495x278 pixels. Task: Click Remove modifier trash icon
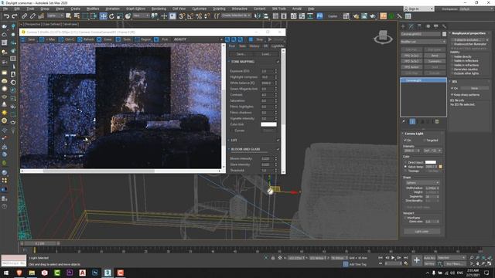(437, 121)
